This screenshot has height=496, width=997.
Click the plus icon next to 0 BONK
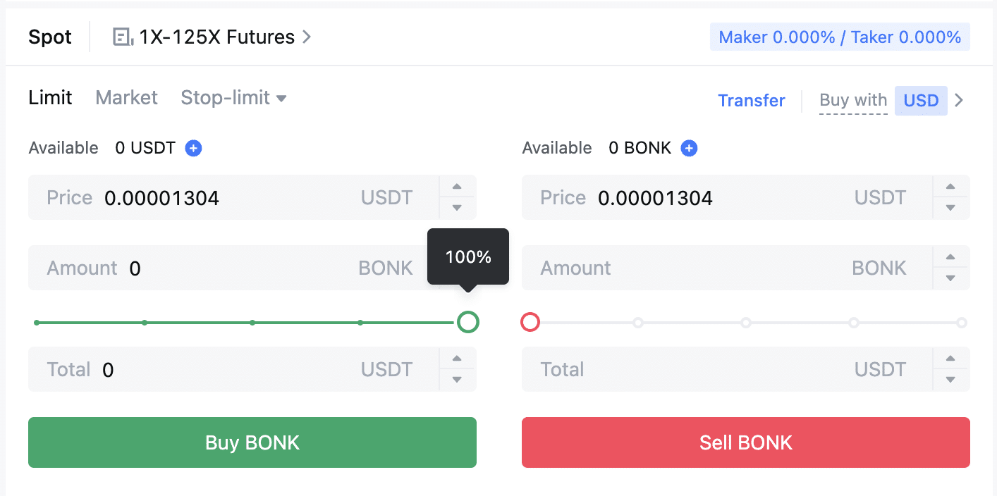click(x=689, y=148)
